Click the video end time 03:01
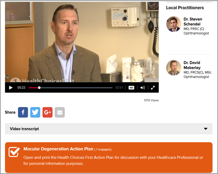The width and height of the screenshot is (218, 174). [x=119, y=88]
